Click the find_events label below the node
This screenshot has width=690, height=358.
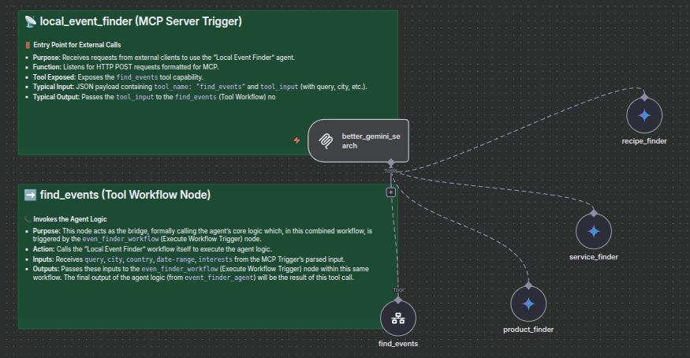[x=398, y=344]
